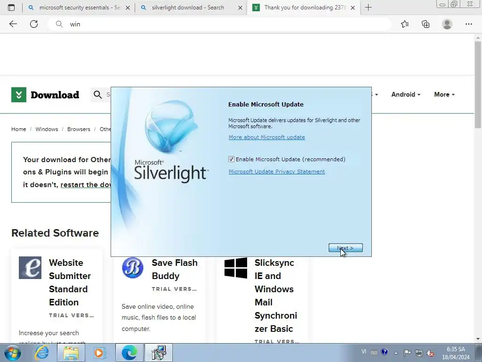Click the green Download site logo icon
Image resolution: width=482 pixels, height=362 pixels.
[x=19, y=94]
